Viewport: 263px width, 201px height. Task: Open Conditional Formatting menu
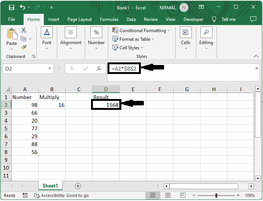tap(141, 30)
